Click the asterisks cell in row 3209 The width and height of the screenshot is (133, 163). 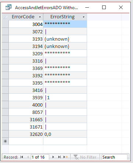tap(65, 53)
